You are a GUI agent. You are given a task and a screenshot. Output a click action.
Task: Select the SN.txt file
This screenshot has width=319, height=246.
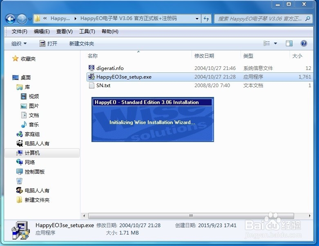[103, 86]
